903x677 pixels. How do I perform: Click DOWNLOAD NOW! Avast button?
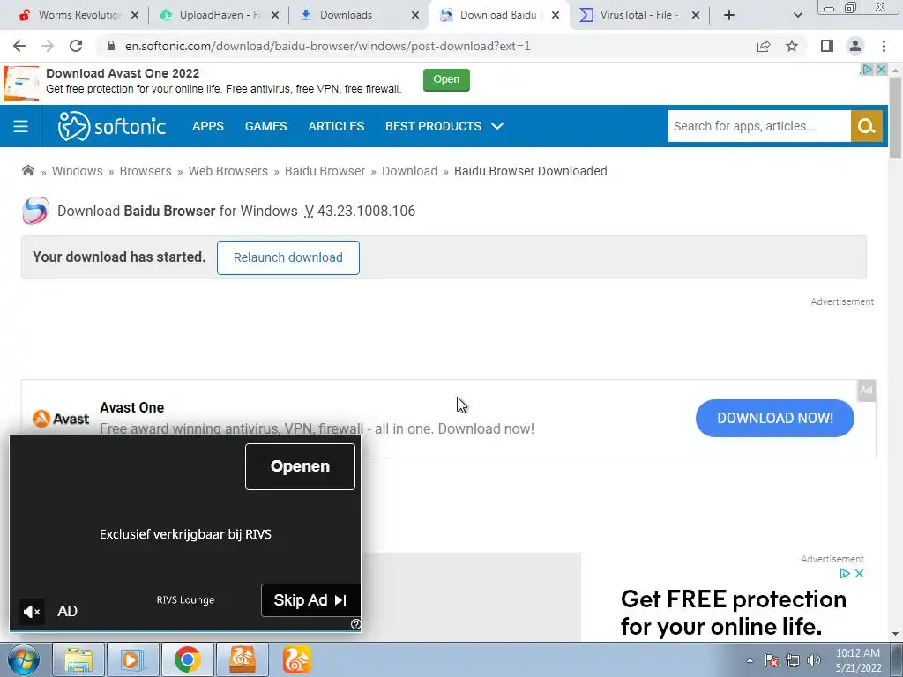(774, 418)
